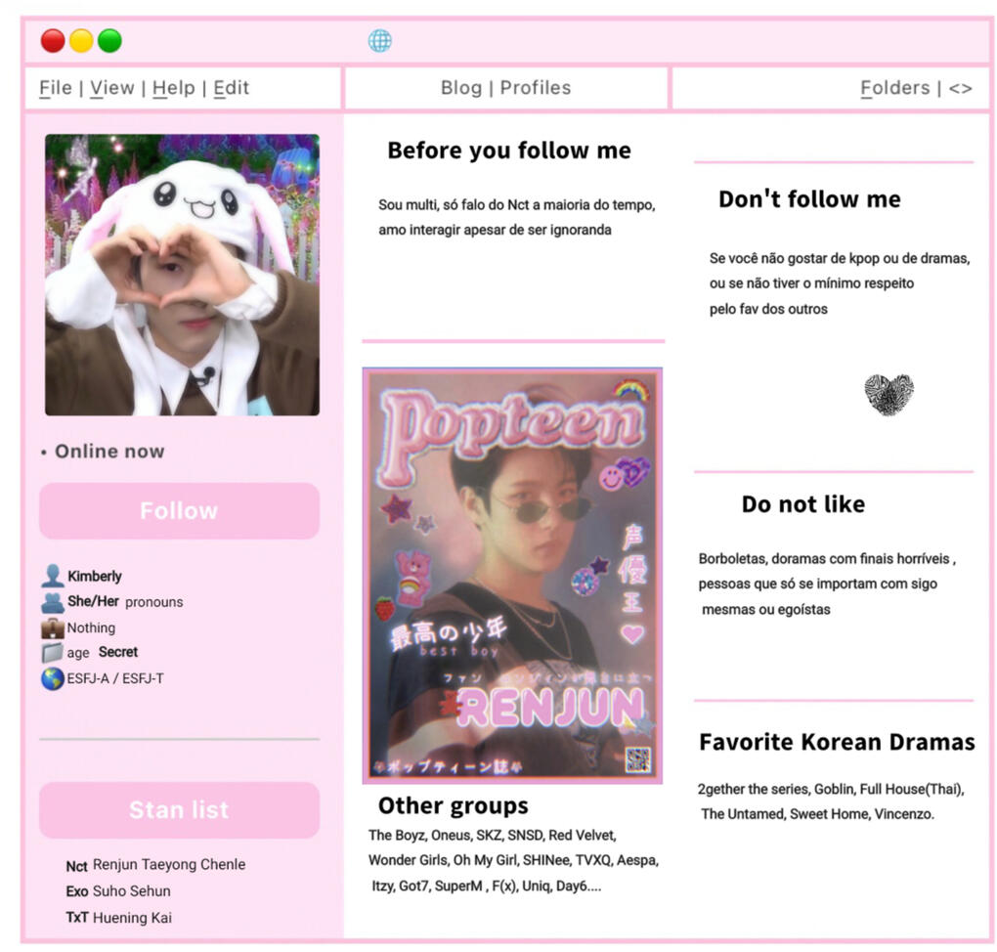This screenshot has width=997, height=952.
Task: Click the line 'amo interagir apesar de ser ignoranda'
Action: [x=495, y=231]
